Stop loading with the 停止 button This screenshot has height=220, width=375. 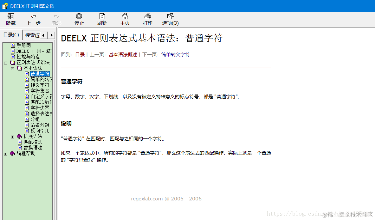coord(79,19)
